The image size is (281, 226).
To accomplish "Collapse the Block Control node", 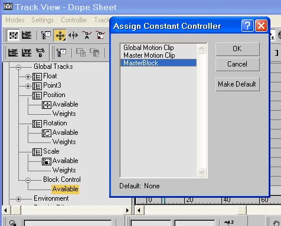I will 28,180.
